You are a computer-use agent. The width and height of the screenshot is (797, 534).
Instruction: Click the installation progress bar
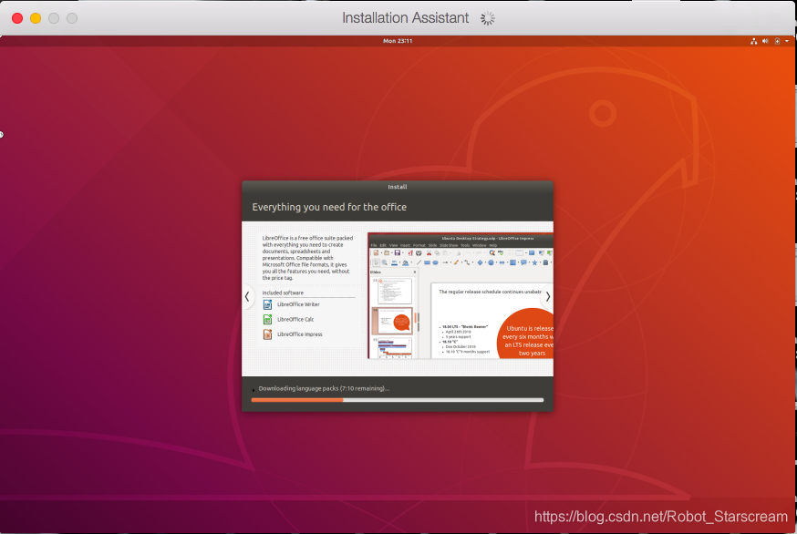[x=397, y=400]
